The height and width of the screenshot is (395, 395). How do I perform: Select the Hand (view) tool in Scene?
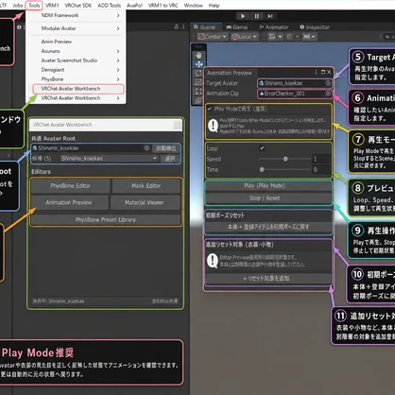coord(198,56)
